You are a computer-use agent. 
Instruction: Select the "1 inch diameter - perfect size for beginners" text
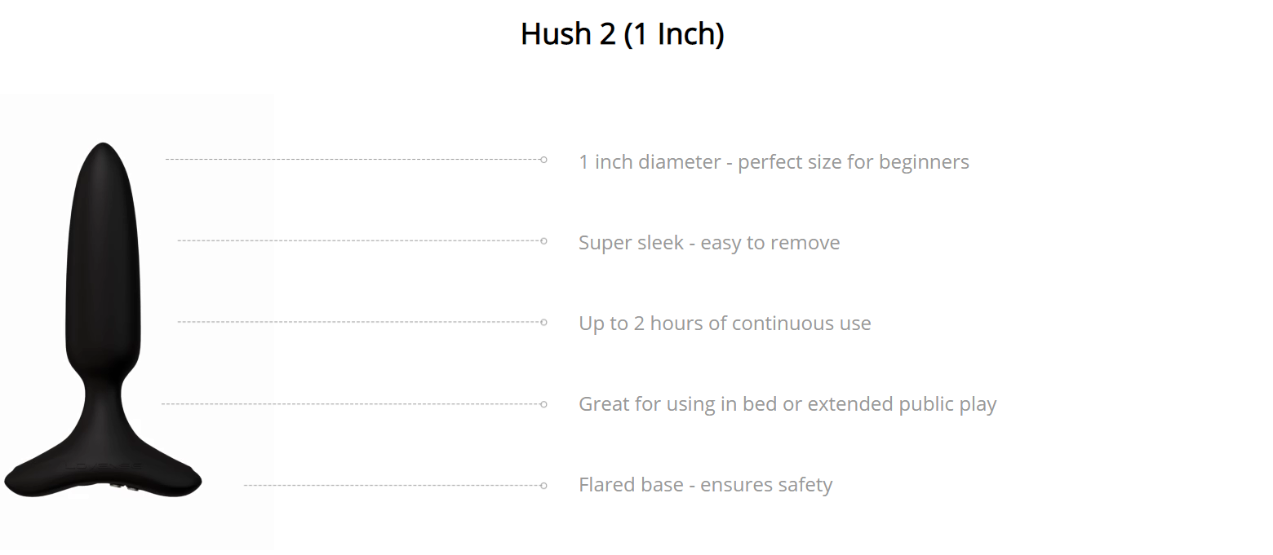[774, 161]
